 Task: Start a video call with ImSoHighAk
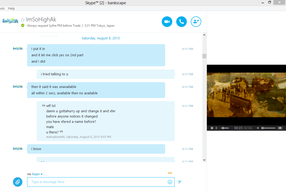pos(167,22)
